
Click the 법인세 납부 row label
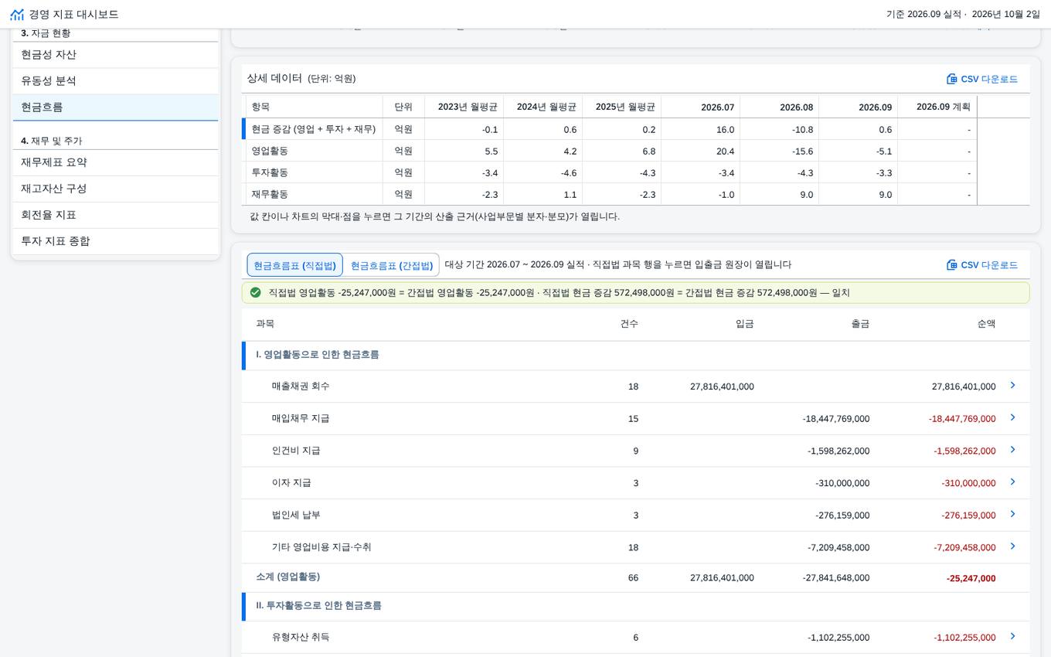point(296,516)
